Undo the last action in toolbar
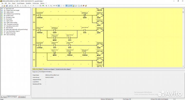185x100 pixels. tap(28, 6)
